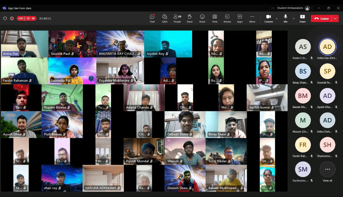Click the LIVE viewers count badge
343x197 pixels.
27,18
